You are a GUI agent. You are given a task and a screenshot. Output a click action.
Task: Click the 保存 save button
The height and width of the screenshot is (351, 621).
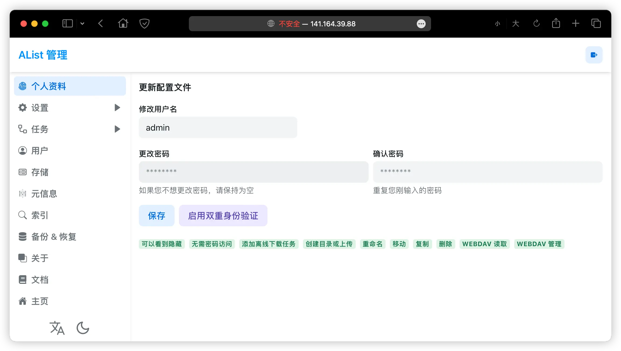point(157,215)
